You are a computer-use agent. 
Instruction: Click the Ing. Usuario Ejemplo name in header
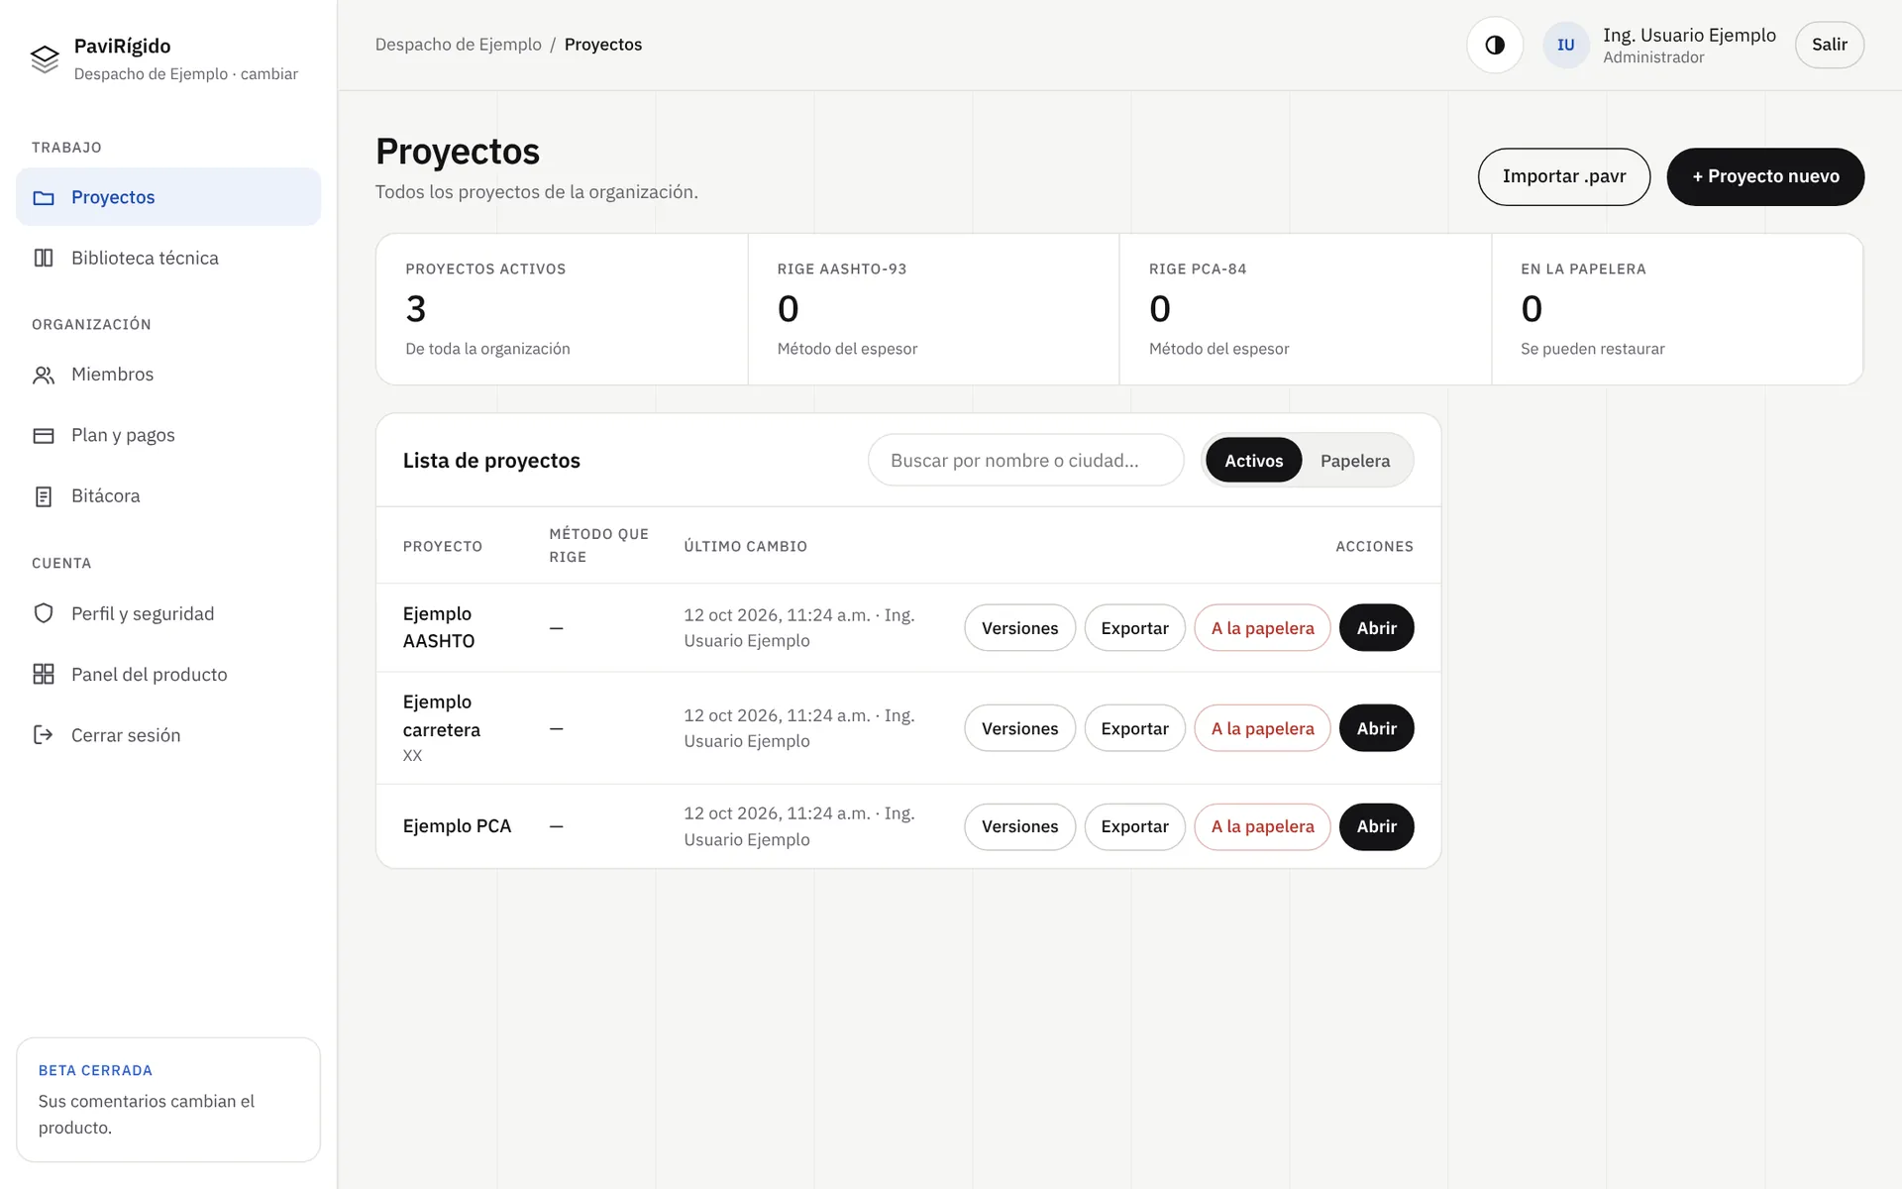click(1689, 36)
